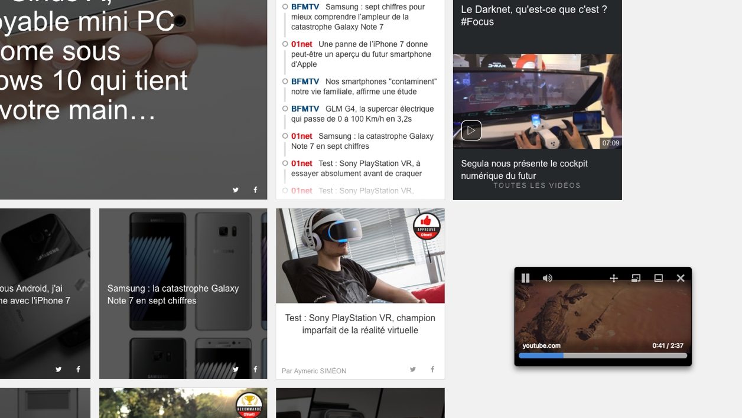The image size is (742, 418).
Task: Click the Recommandé 01net trophy badge
Action: click(x=249, y=406)
